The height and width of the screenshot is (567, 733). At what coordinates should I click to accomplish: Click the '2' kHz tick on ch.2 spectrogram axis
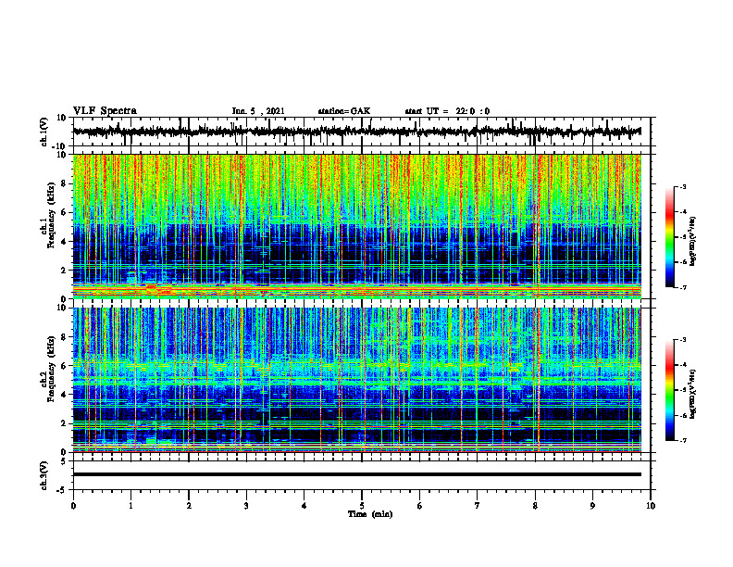[x=64, y=423]
